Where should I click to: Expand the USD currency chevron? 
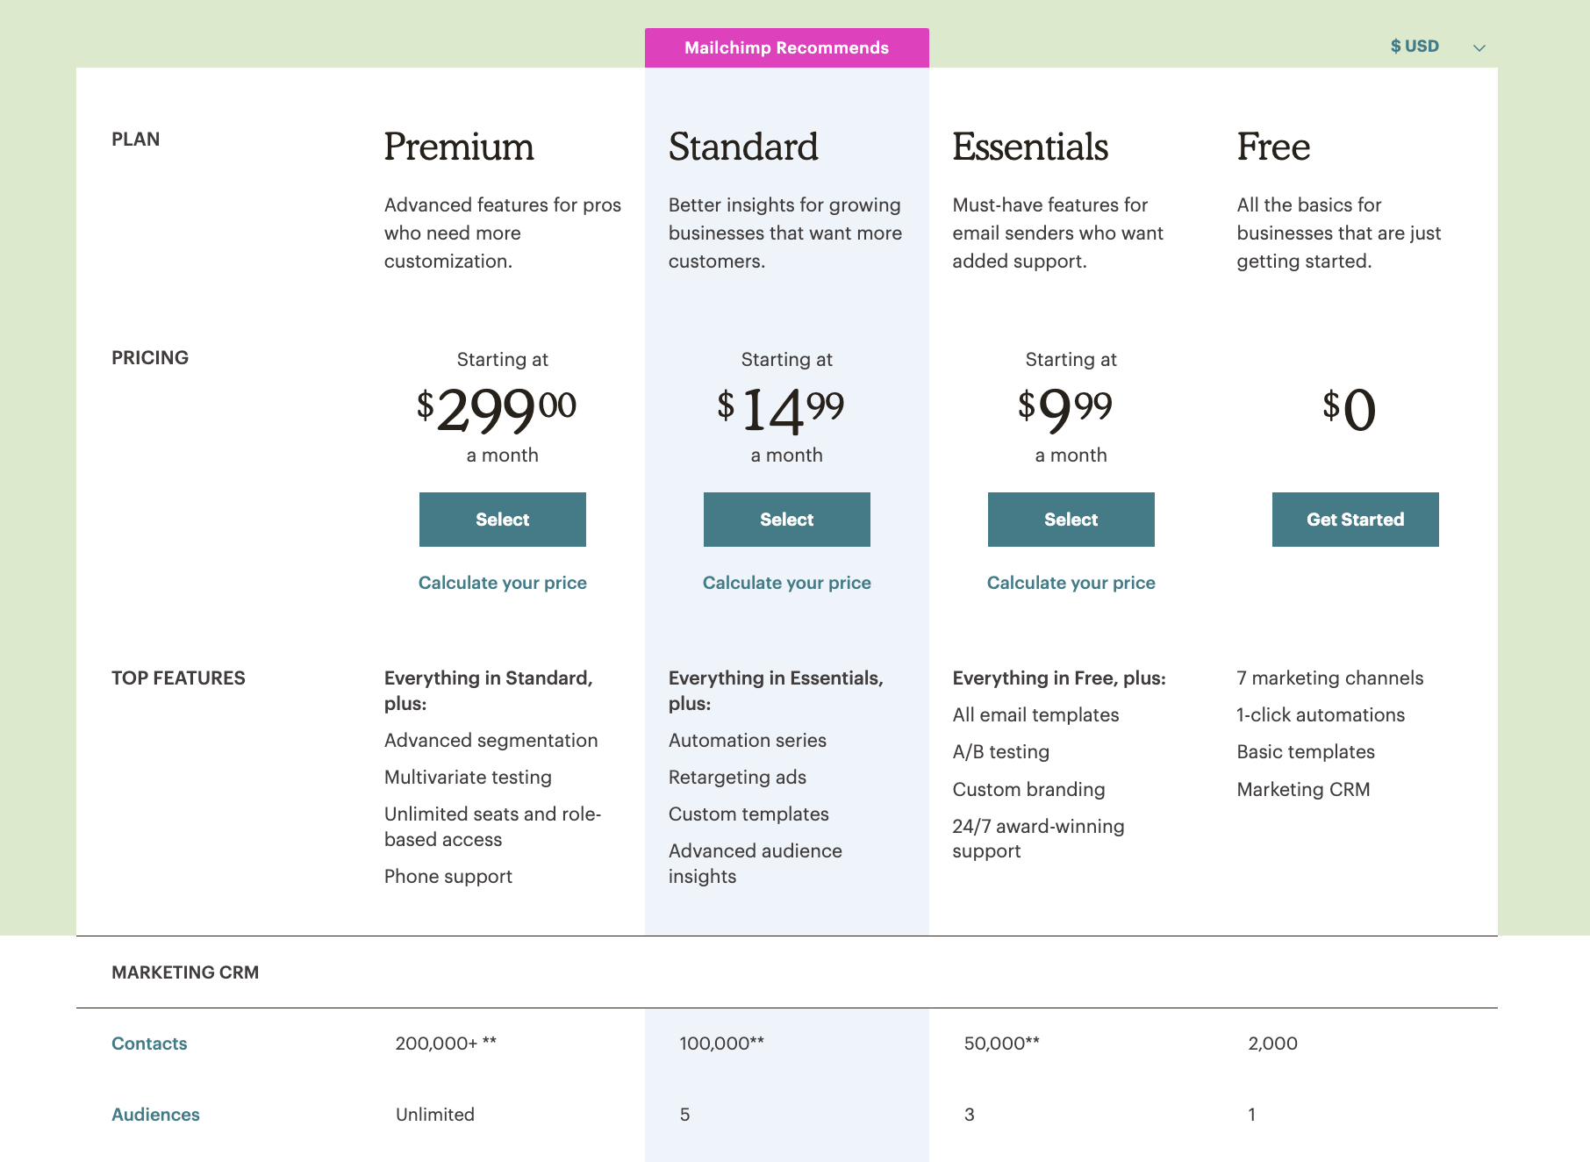[1479, 48]
